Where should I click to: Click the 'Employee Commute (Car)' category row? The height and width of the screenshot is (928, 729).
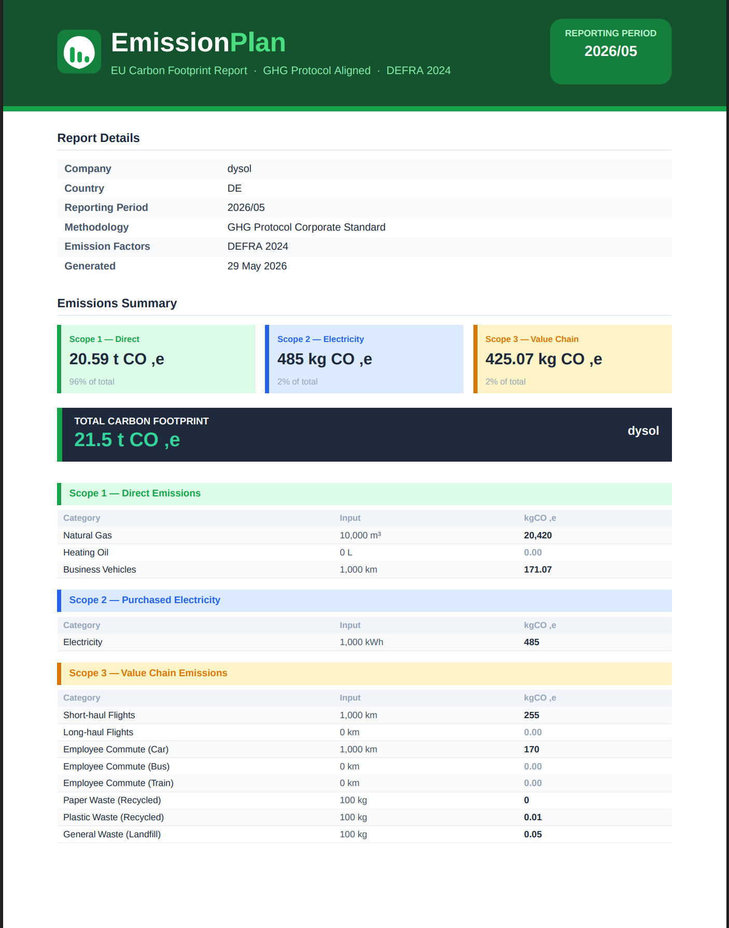click(364, 750)
